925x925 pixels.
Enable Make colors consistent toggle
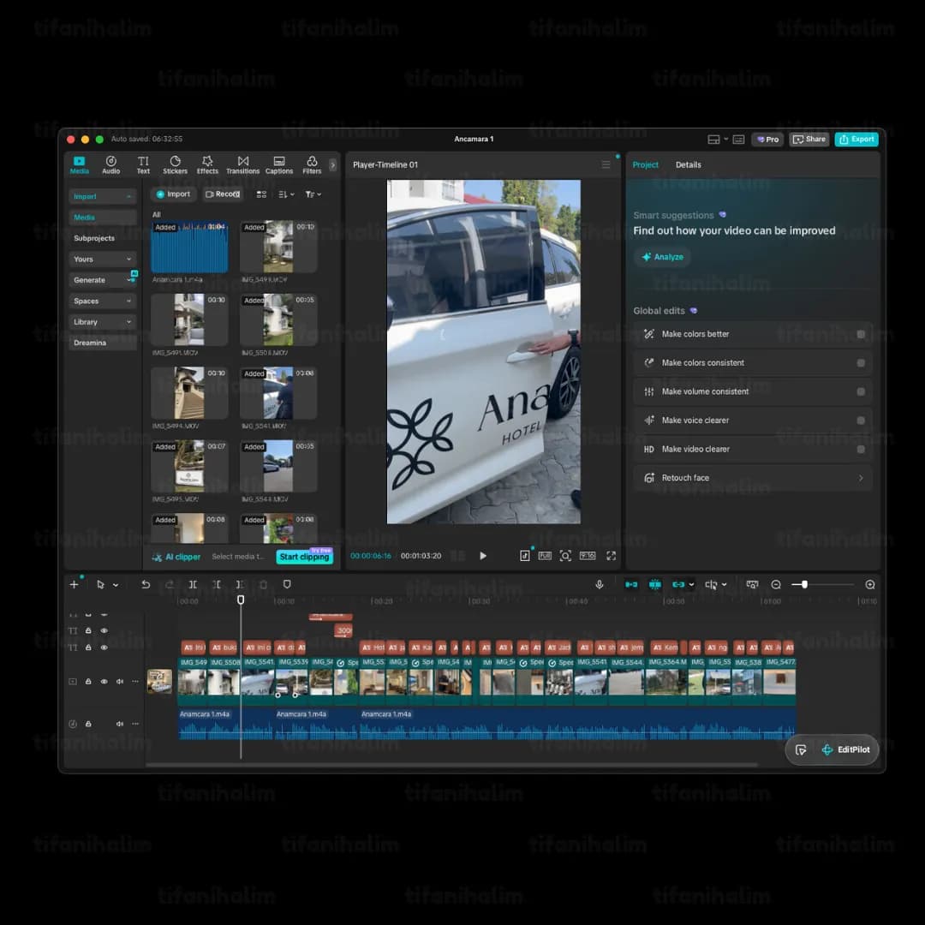tap(861, 363)
